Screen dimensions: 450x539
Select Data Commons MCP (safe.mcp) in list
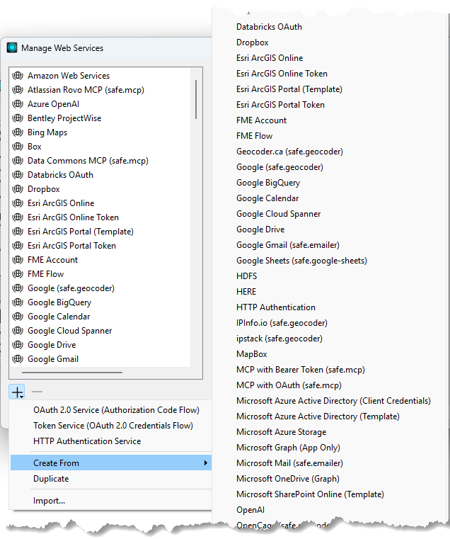coord(88,161)
